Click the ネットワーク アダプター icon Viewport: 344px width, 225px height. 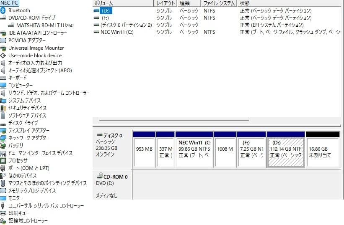click(x=3, y=138)
